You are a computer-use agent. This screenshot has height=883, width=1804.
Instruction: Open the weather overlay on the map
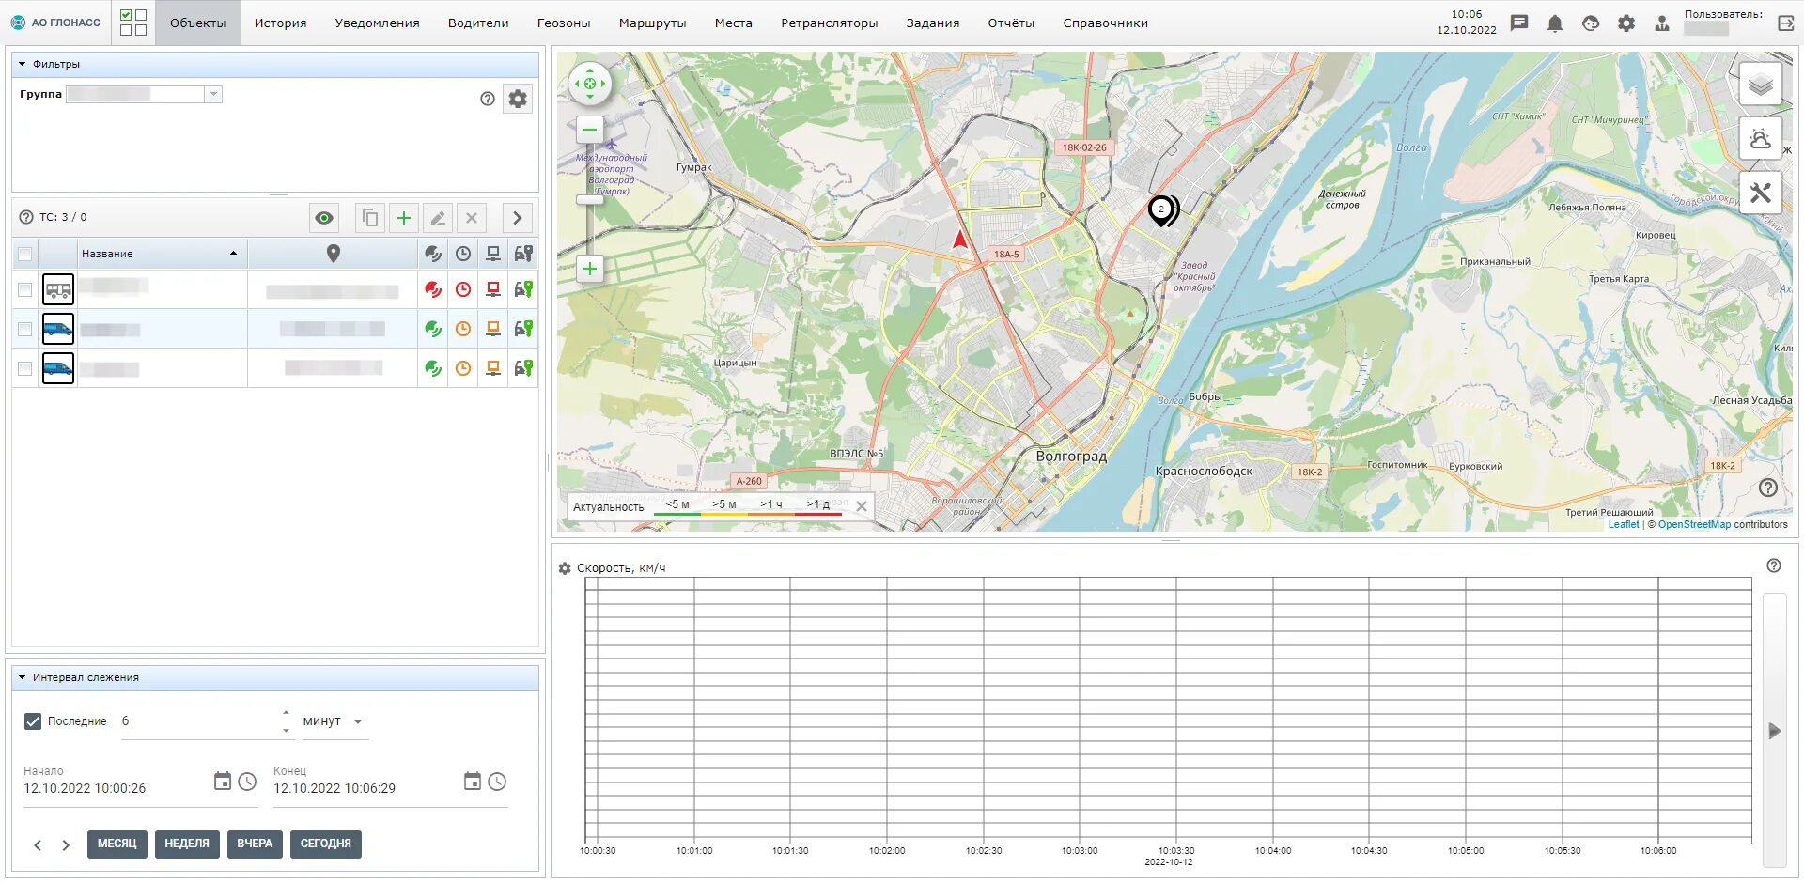[1760, 139]
